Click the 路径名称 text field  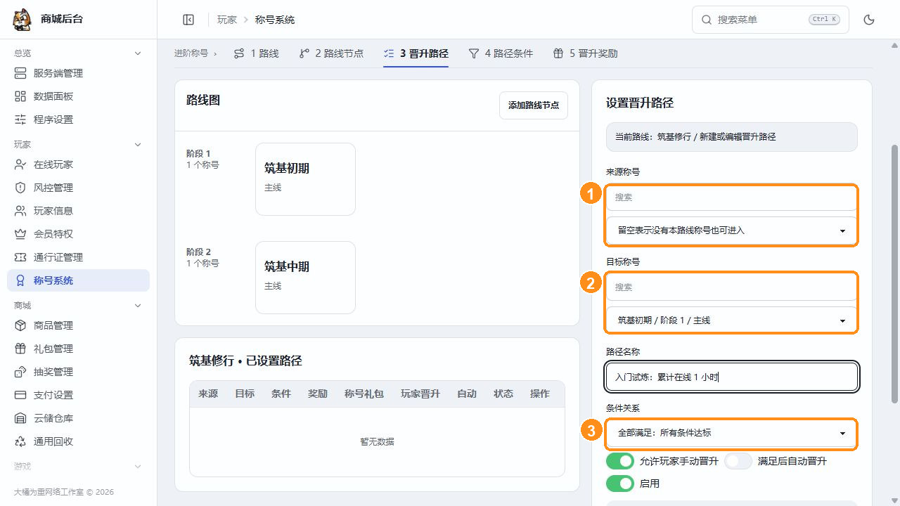pyautogui.click(x=731, y=377)
